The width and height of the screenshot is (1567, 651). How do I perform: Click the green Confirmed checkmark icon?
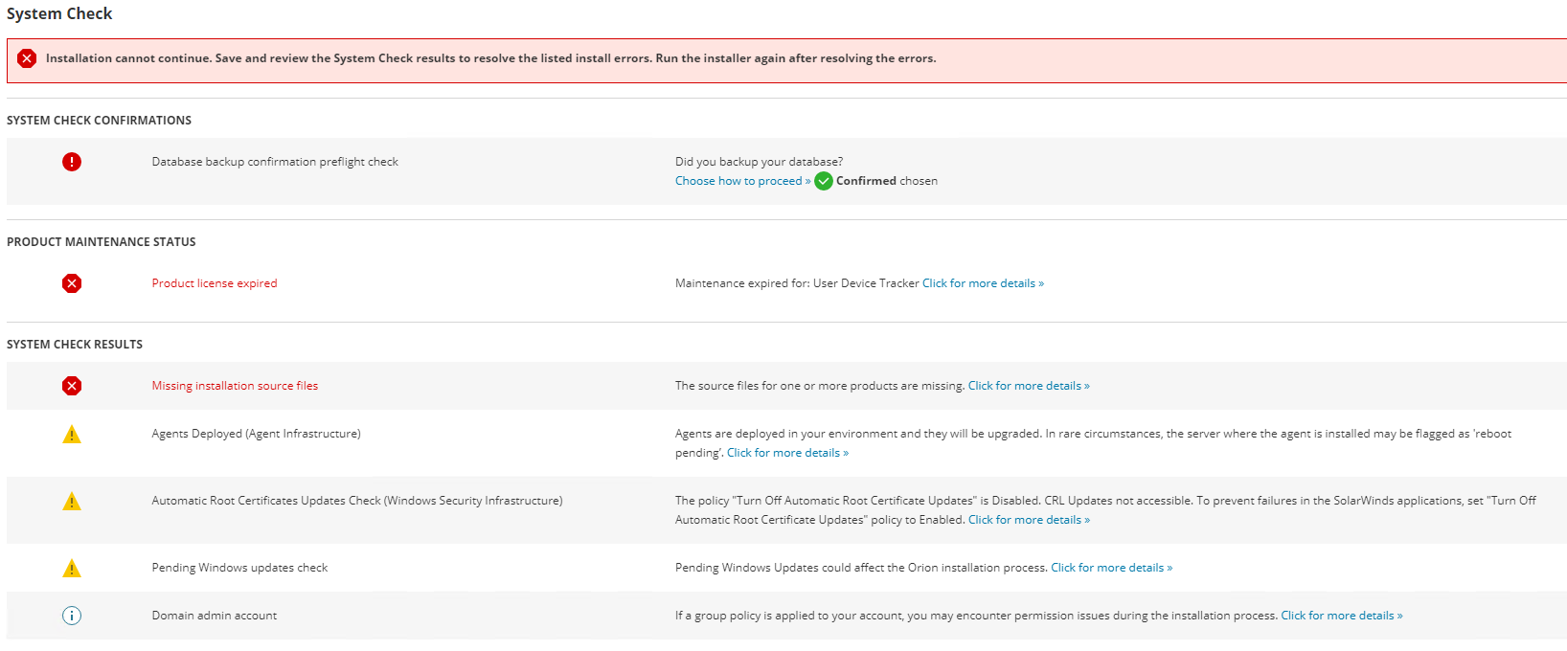click(824, 181)
